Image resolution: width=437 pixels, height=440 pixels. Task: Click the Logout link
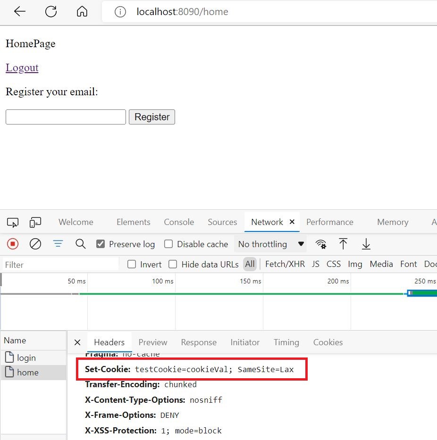(x=22, y=68)
